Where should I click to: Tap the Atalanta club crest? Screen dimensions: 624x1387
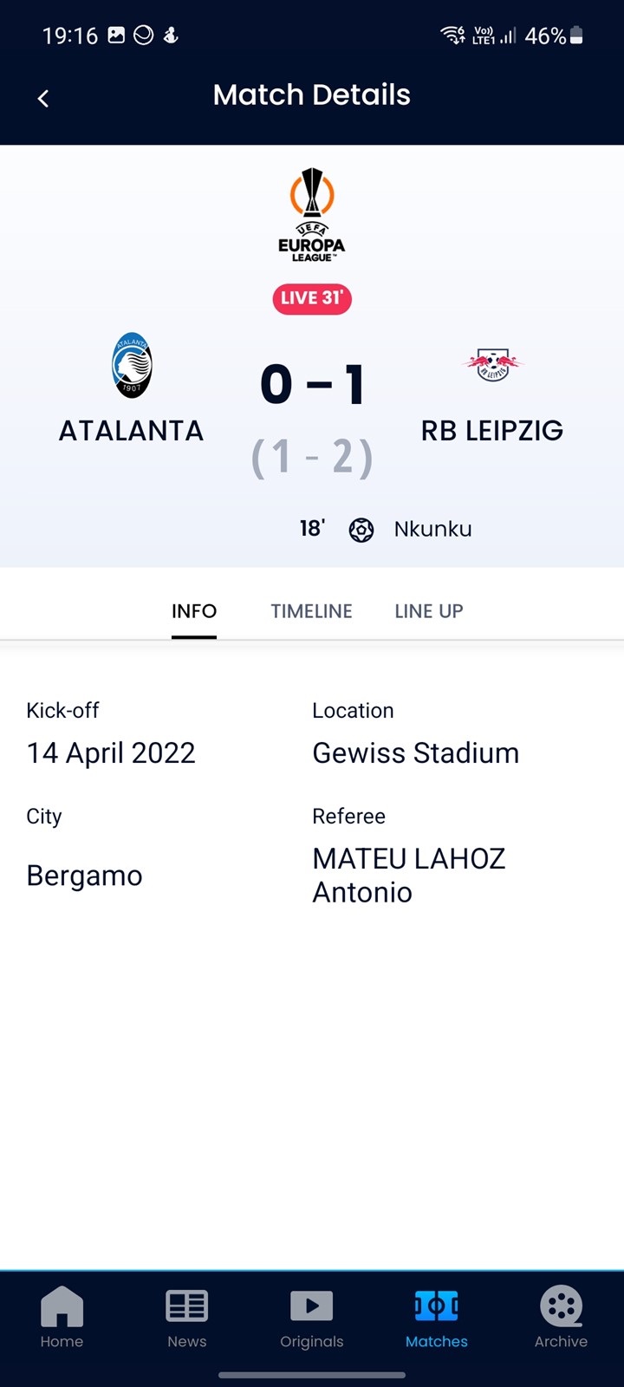pos(132,365)
